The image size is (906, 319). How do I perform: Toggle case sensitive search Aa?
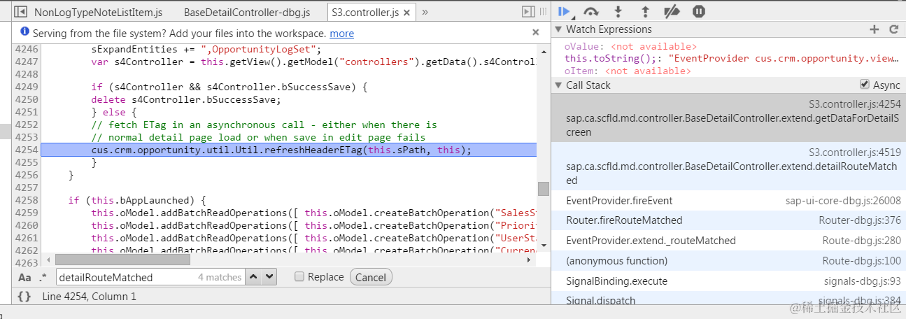tap(24, 277)
